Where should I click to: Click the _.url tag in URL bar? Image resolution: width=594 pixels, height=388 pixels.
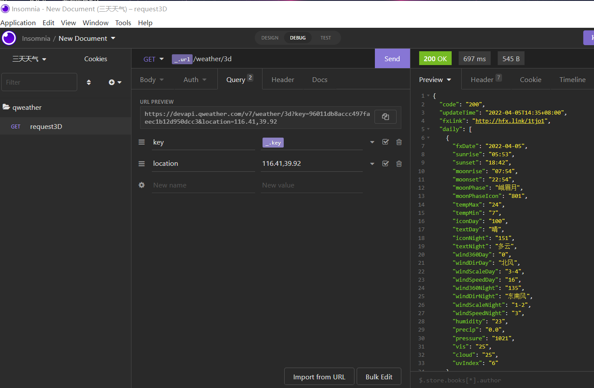pos(182,59)
